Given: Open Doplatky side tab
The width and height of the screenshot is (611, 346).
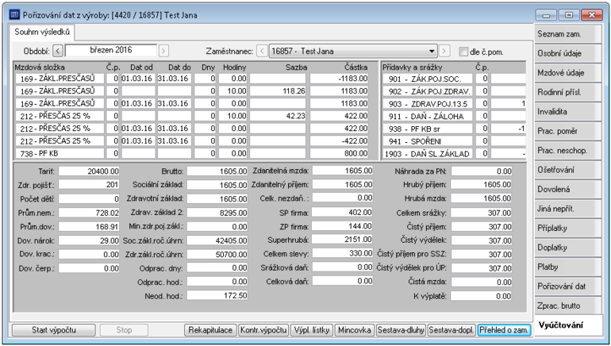Looking at the screenshot, I should (566, 248).
